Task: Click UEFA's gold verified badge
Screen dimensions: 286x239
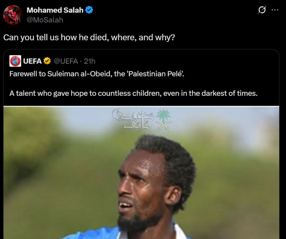Action: [x=47, y=61]
